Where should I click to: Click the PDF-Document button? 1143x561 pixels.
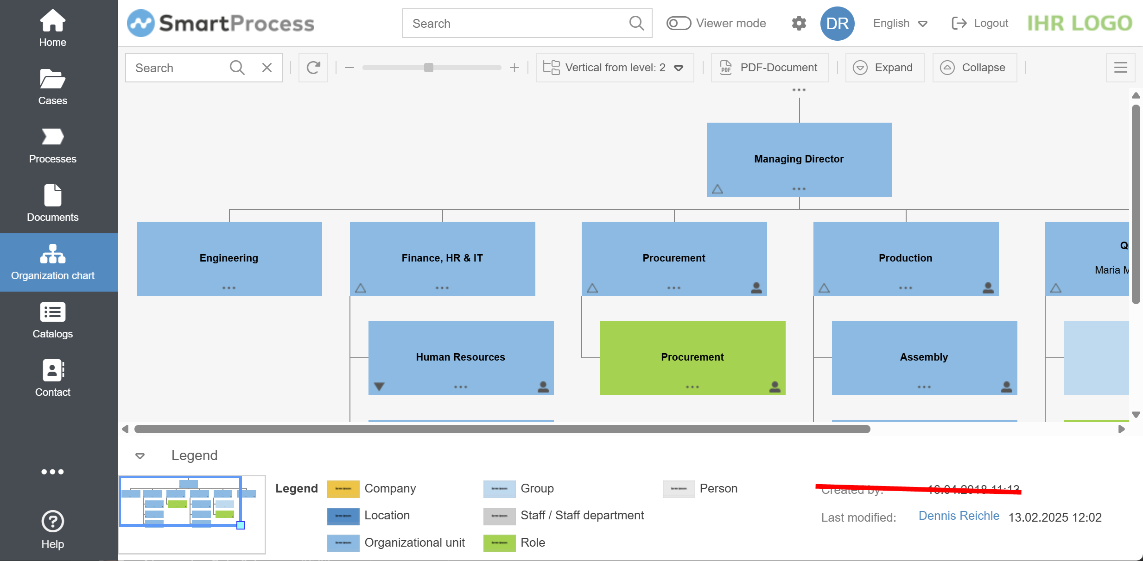770,68
